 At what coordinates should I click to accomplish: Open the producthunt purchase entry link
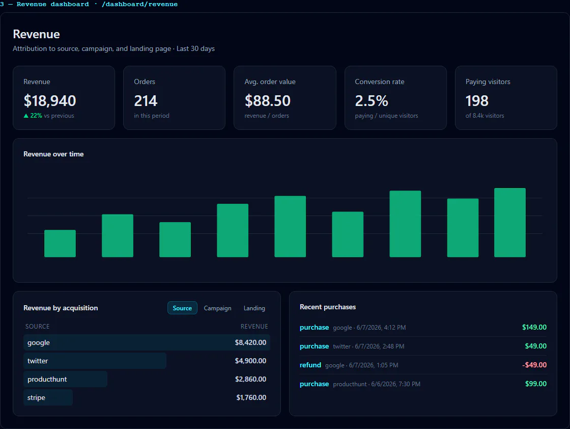[314, 384]
